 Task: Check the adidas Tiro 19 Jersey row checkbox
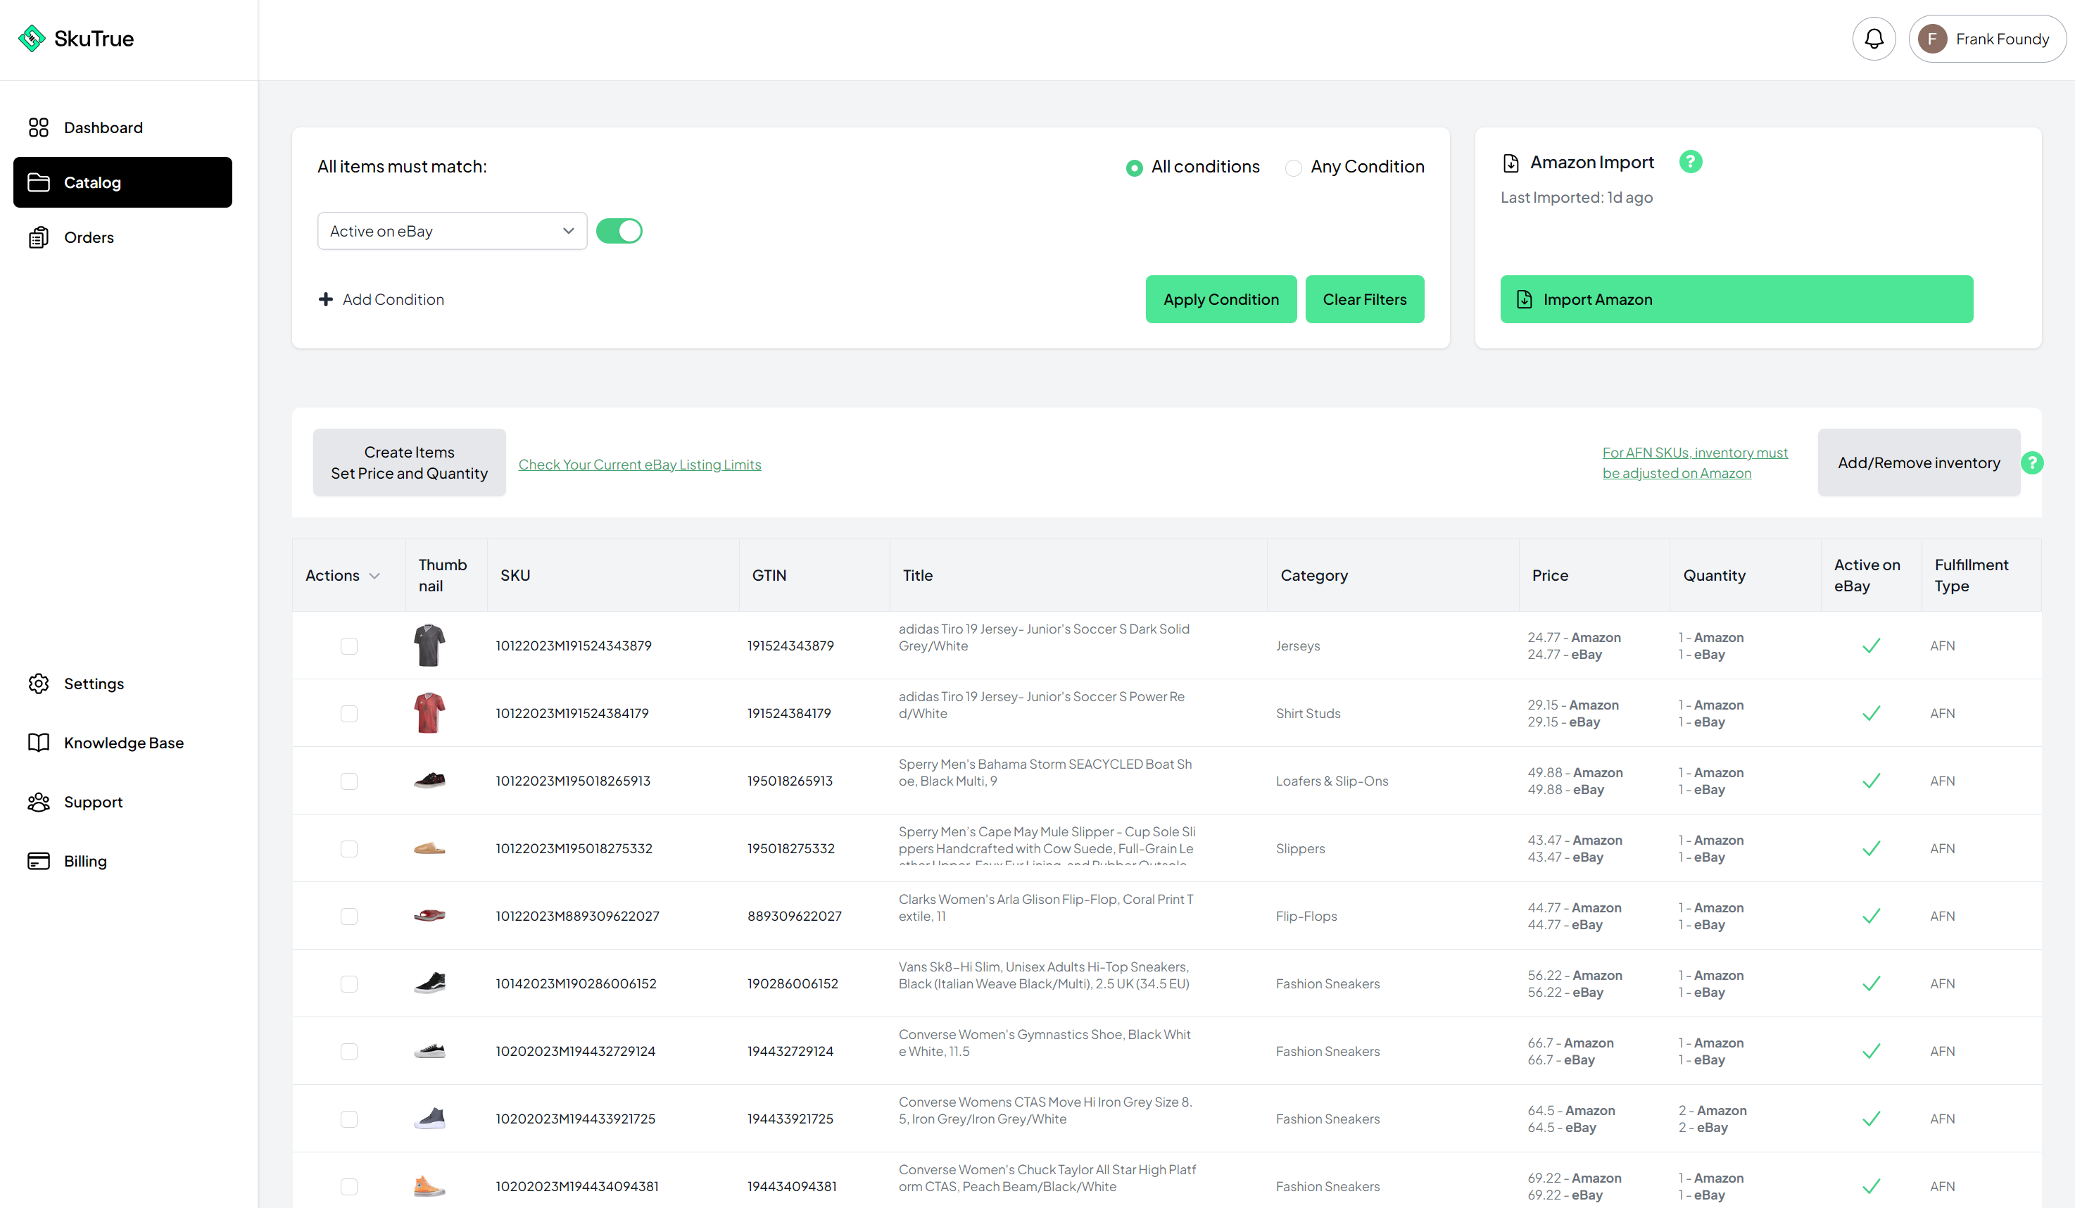point(349,646)
